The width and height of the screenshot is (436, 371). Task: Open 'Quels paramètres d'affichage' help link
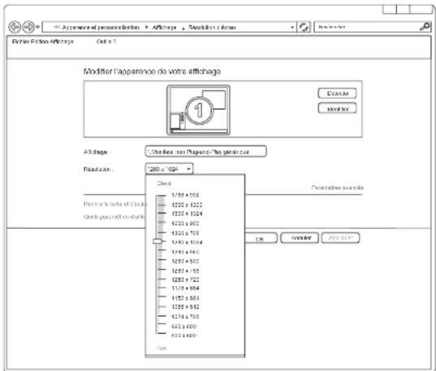[114, 217]
